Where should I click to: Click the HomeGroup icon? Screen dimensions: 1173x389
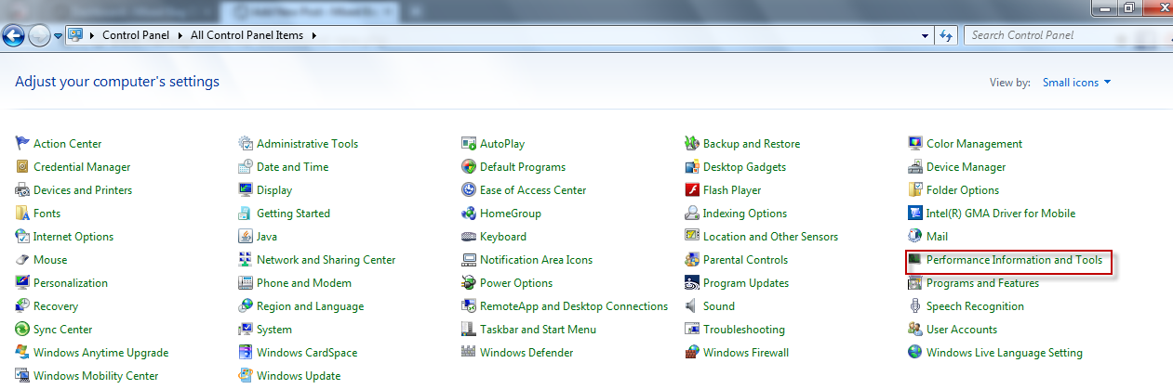(x=470, y=214)
